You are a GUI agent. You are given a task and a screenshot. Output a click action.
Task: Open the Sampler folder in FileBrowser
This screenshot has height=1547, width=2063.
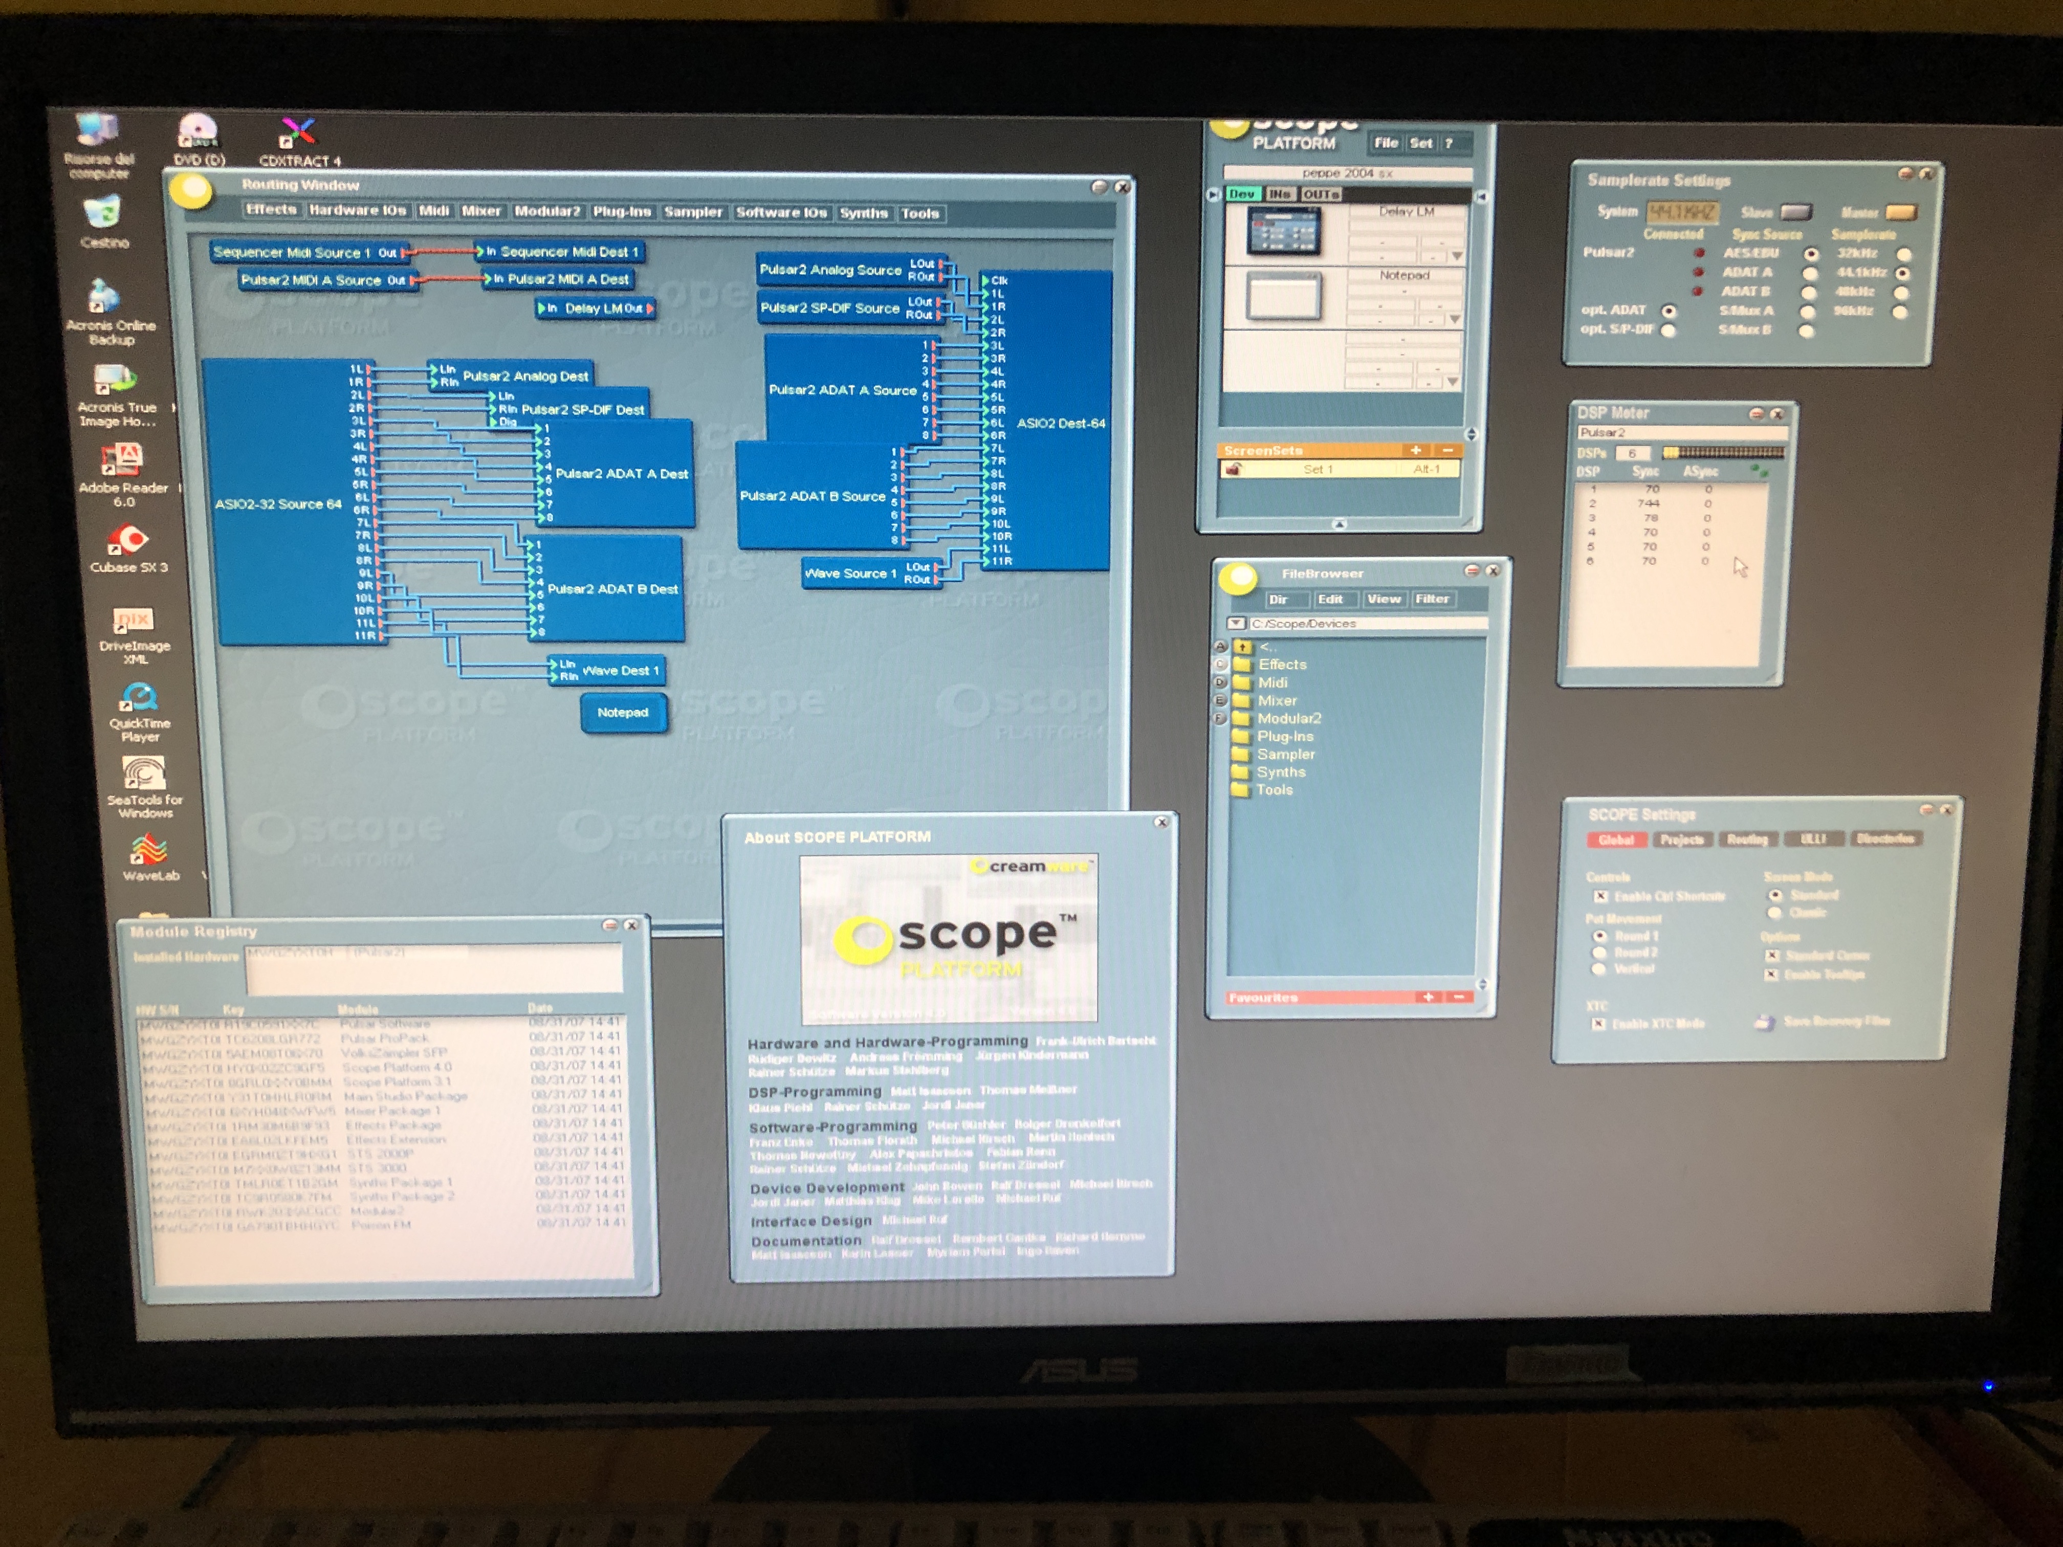point(1274,754)
